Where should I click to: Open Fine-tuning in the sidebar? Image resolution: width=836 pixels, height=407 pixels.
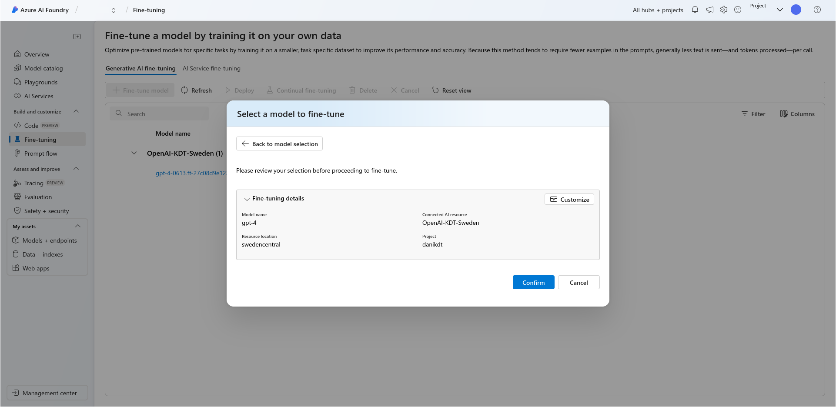point(47,140)
